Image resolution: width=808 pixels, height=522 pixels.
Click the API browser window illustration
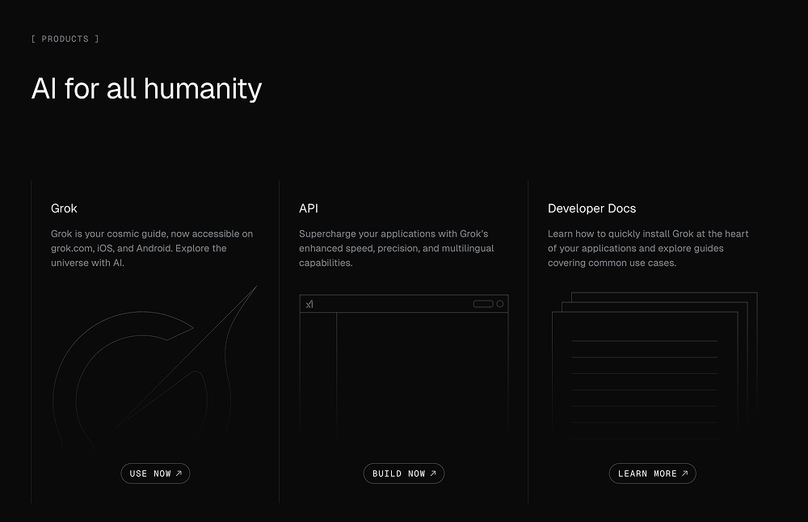[x=404, y=366]
